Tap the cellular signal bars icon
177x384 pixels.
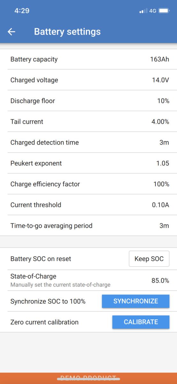[143, 11]
